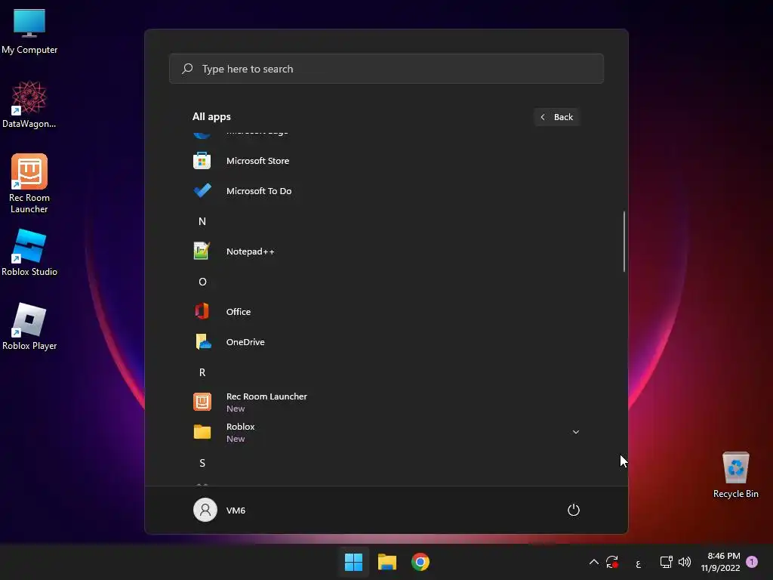This screenshot has height=580, width=773.
Task: Open network status tray icon
Action: click(x=666, y=562)
